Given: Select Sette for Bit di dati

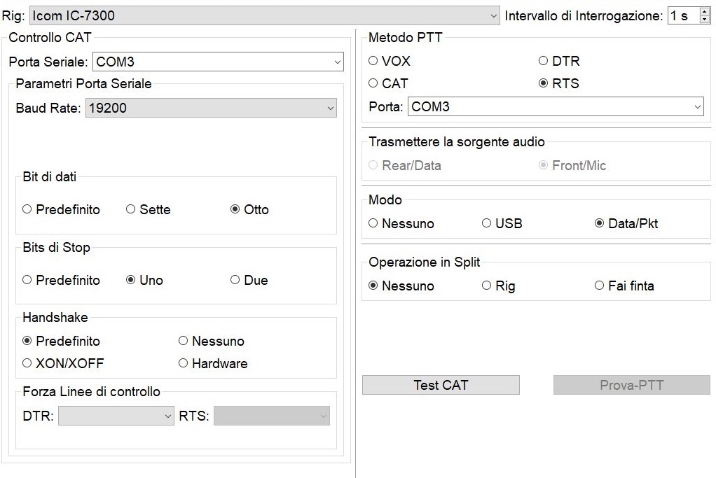Looking at the screenshot, I should 132,209.
